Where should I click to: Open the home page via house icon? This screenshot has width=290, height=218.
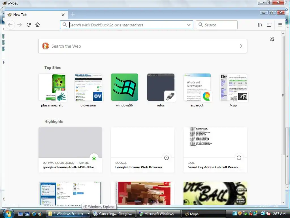coord(38,25)
